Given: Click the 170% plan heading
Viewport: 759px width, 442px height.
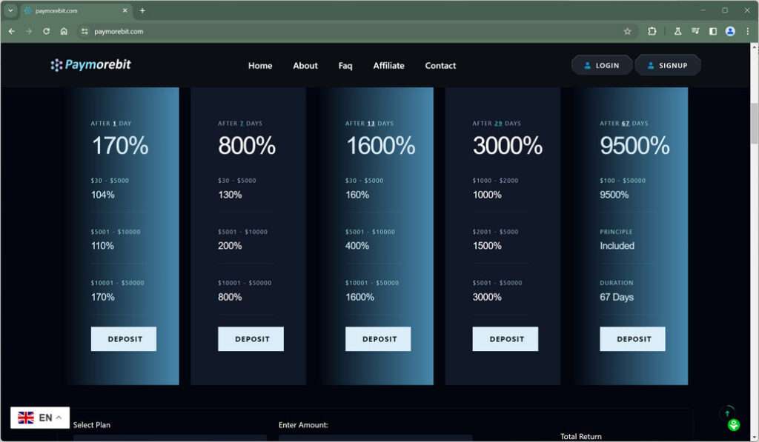Looking at the screenshot, I should (120, 146).
